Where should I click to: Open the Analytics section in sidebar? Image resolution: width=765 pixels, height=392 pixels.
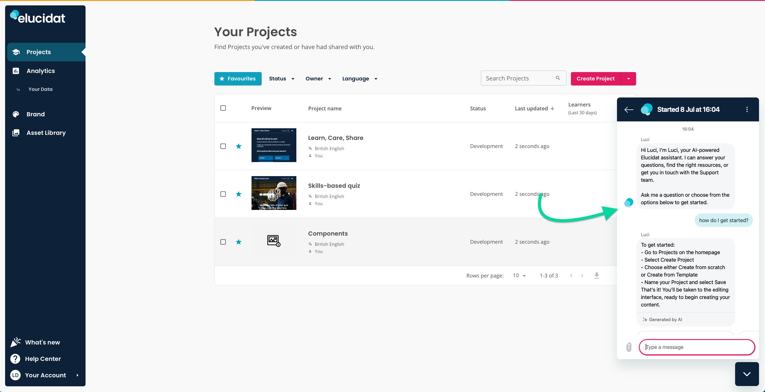pos(40,71)
